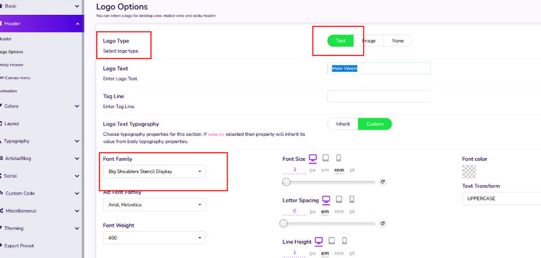Screen dimensions: 541x258
Task: Open Animation submenu item
Action: tap(9, 91)
